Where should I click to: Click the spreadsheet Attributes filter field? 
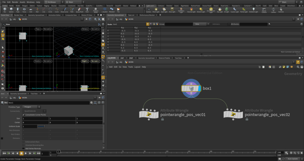point(253,24)
